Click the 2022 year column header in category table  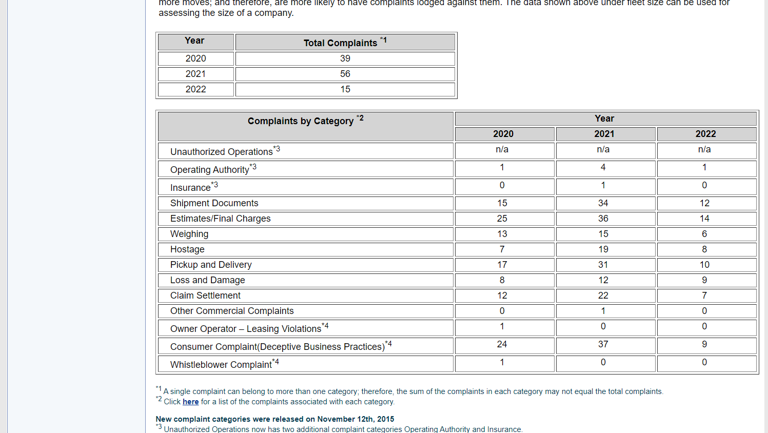(705, 134)
